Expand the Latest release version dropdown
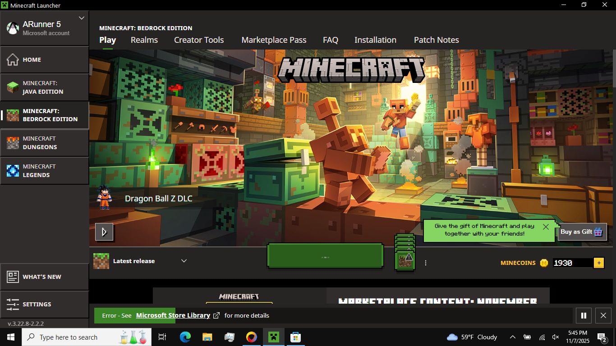The width and height of the screenshot is (616, 346). [184, 261]
